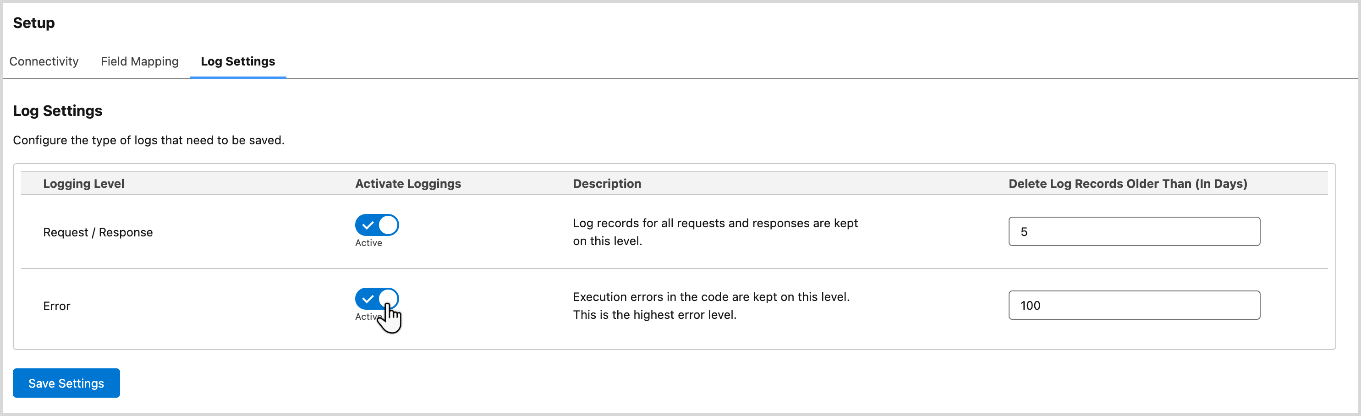Disable the Request / Response logging toggle
Screen dimensions: 1361x416
click(x=376, y=225)
